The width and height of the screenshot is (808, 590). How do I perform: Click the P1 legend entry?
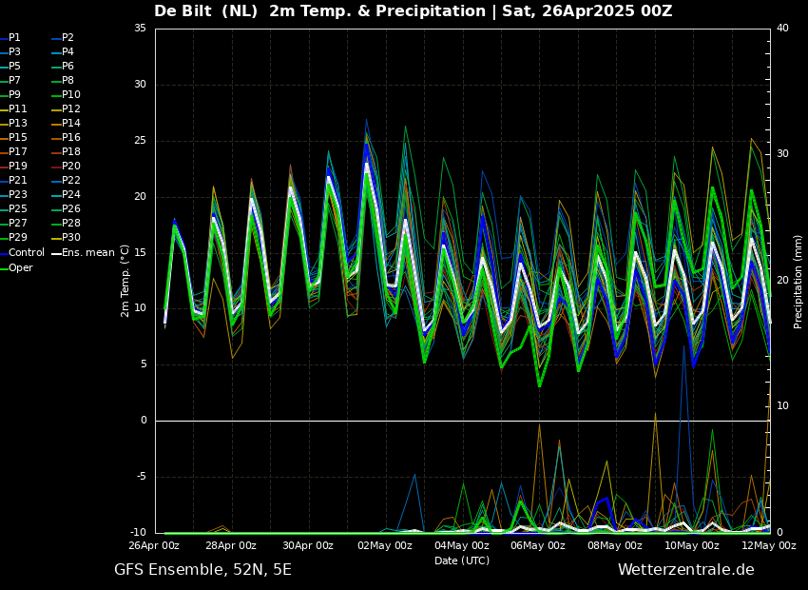click(x=10, y=38)
